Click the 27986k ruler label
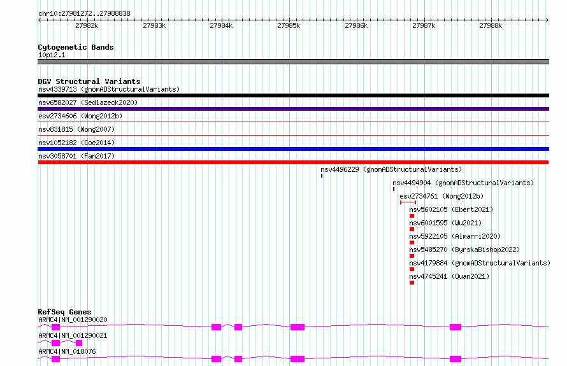Screen dimensions: 567x366 tap(356, 25)
